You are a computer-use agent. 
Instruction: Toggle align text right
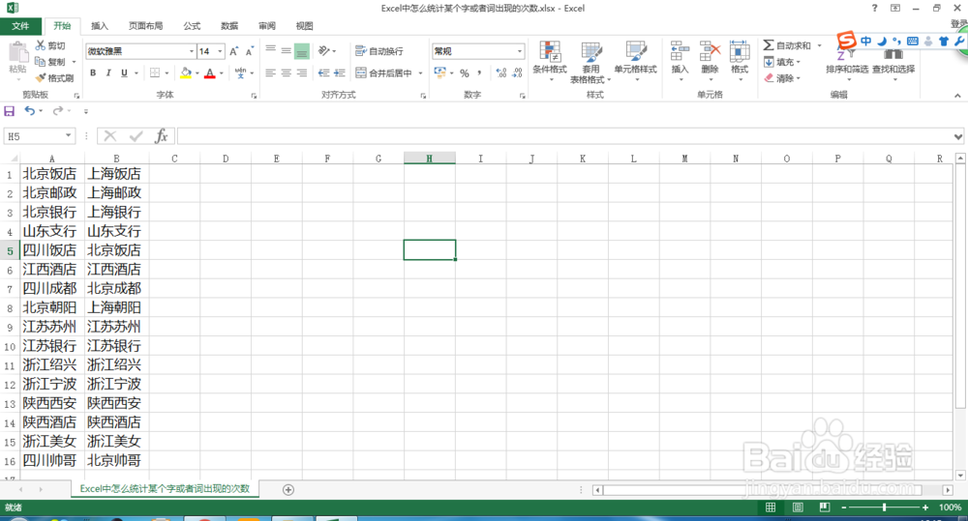(x=302, y=72)
